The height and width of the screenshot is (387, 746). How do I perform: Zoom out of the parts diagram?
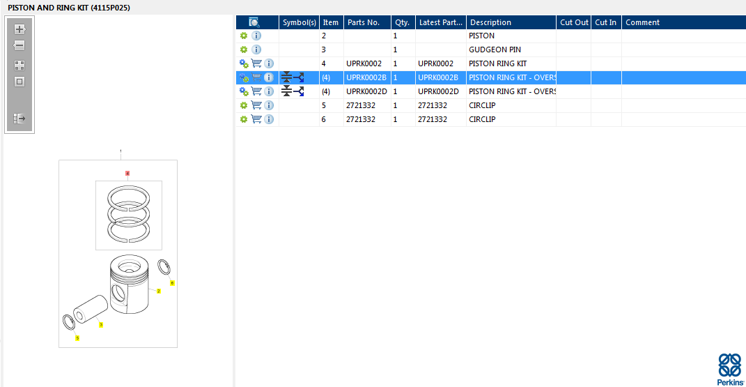(x=20, y=45)
